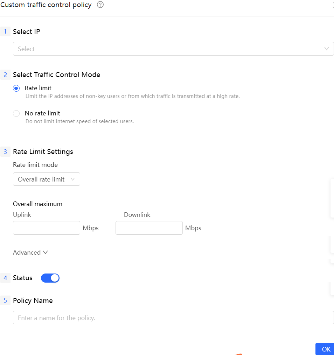Select the Rate limit radio button
334x355 pixels.
(x=16, y=88)
